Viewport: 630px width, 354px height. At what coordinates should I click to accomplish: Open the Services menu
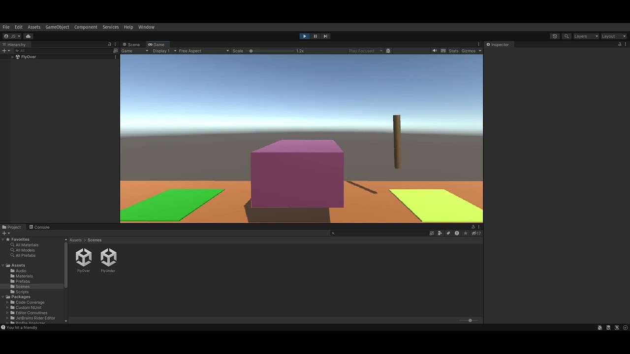pos(110,27)
